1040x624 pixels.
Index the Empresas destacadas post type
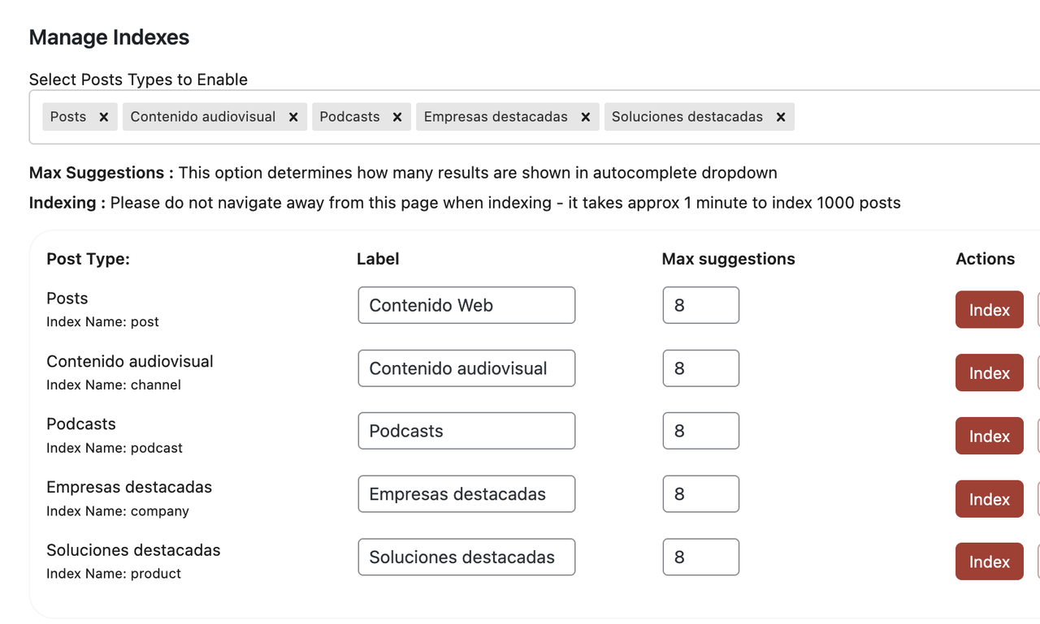point(989,499)
